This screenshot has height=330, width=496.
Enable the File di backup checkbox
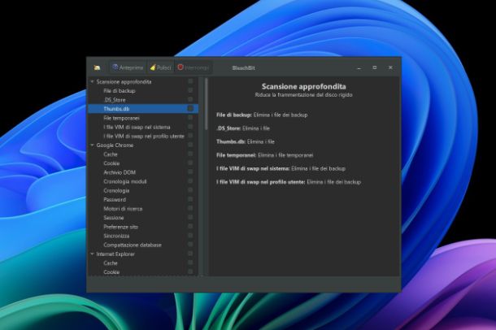(190, 91)
